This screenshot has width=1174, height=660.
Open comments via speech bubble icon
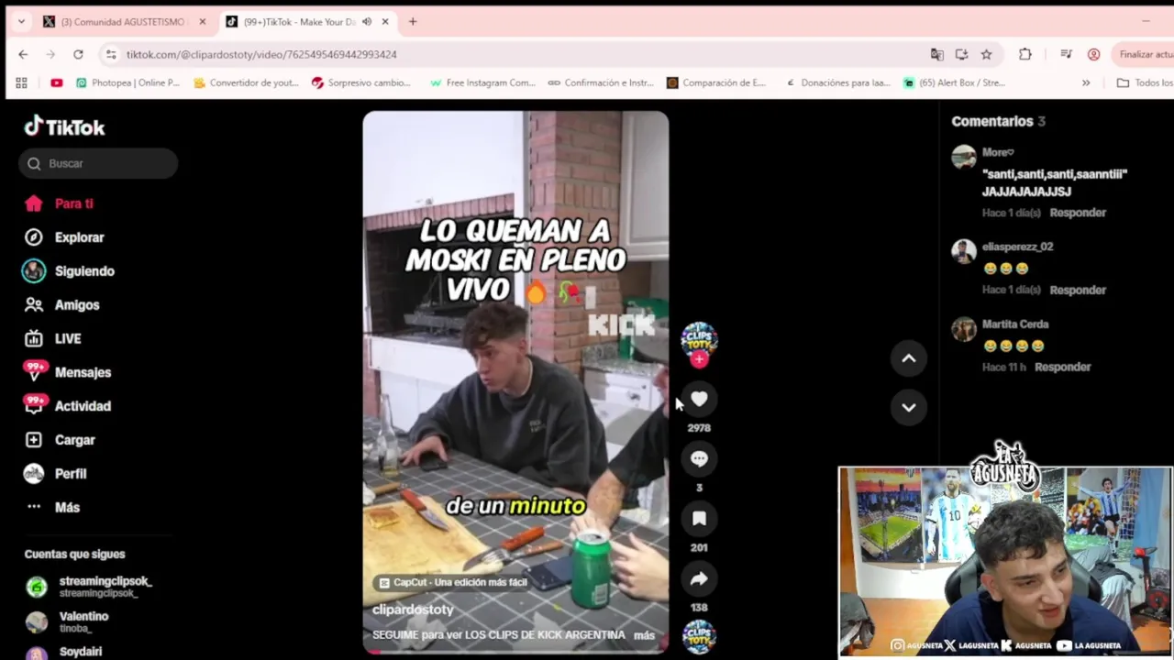click(x=699, y=458)
